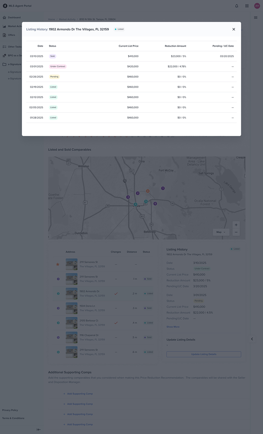Open the Map type dropdown
This screenshot has height=434, width=263.
(x=221, y=232)
